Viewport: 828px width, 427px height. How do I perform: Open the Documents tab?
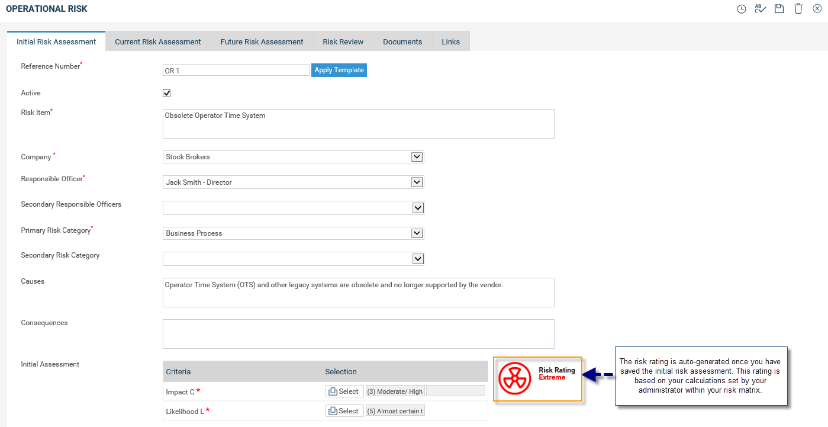[x=402, y=41]
